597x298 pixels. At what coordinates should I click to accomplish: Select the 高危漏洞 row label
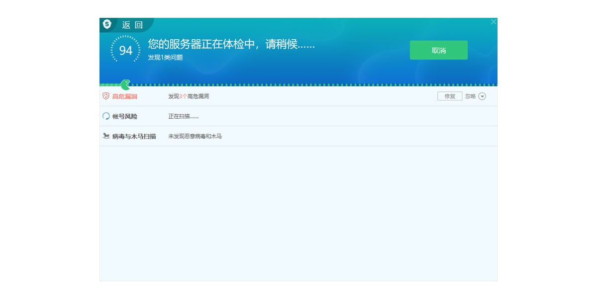tap(125, 96)
